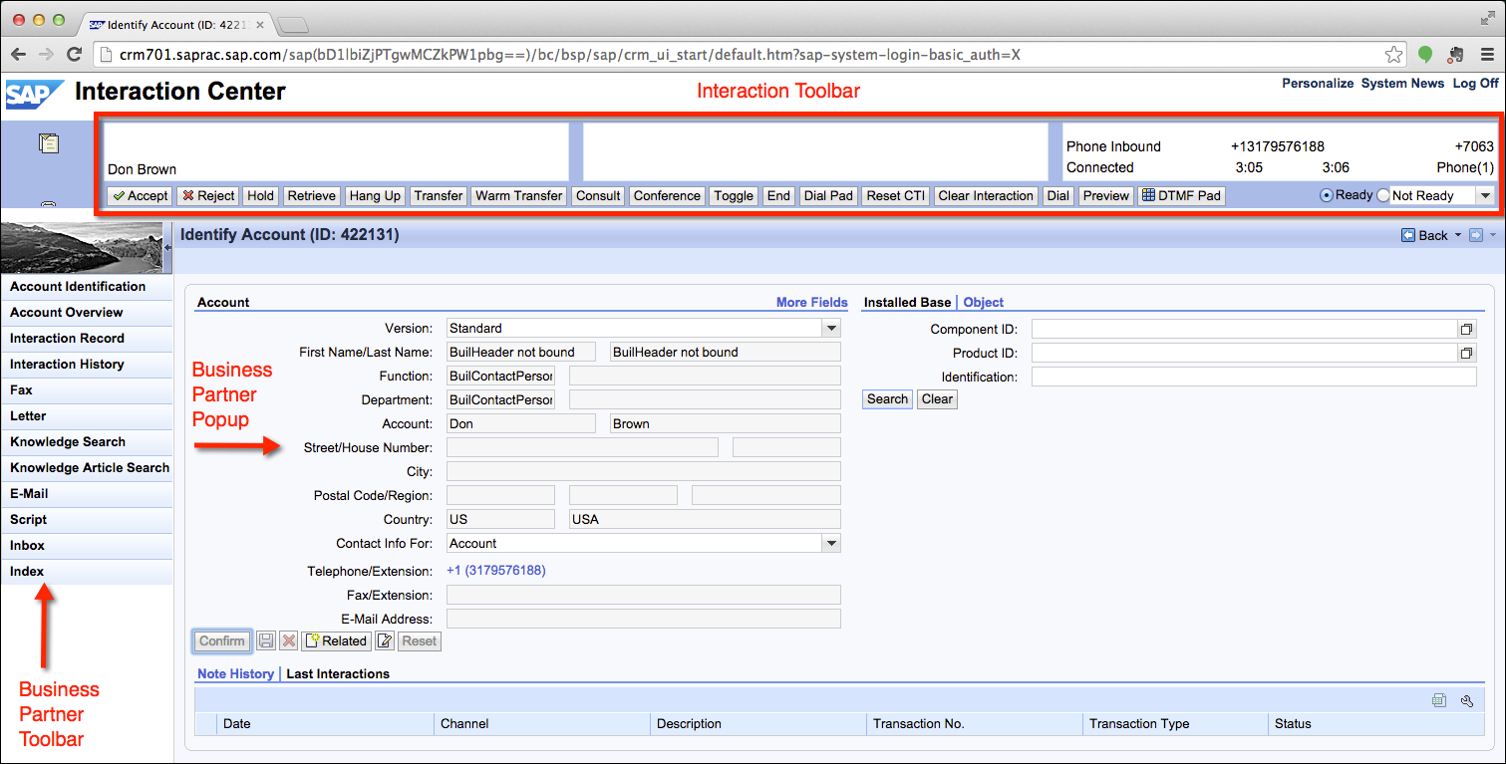Click the red X cancel icon below form
The image size is (1506, 764).
pyautogui.click(x=289, y=641)
